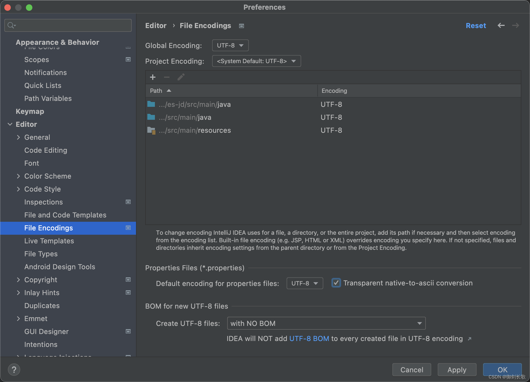This screenshot has height=382, width=530.
Task: Open the Global Encoding dropdown
Action: pos(230,45)
